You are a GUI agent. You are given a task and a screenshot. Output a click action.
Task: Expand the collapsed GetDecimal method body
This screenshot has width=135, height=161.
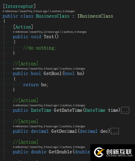click(x=115, y=131)
